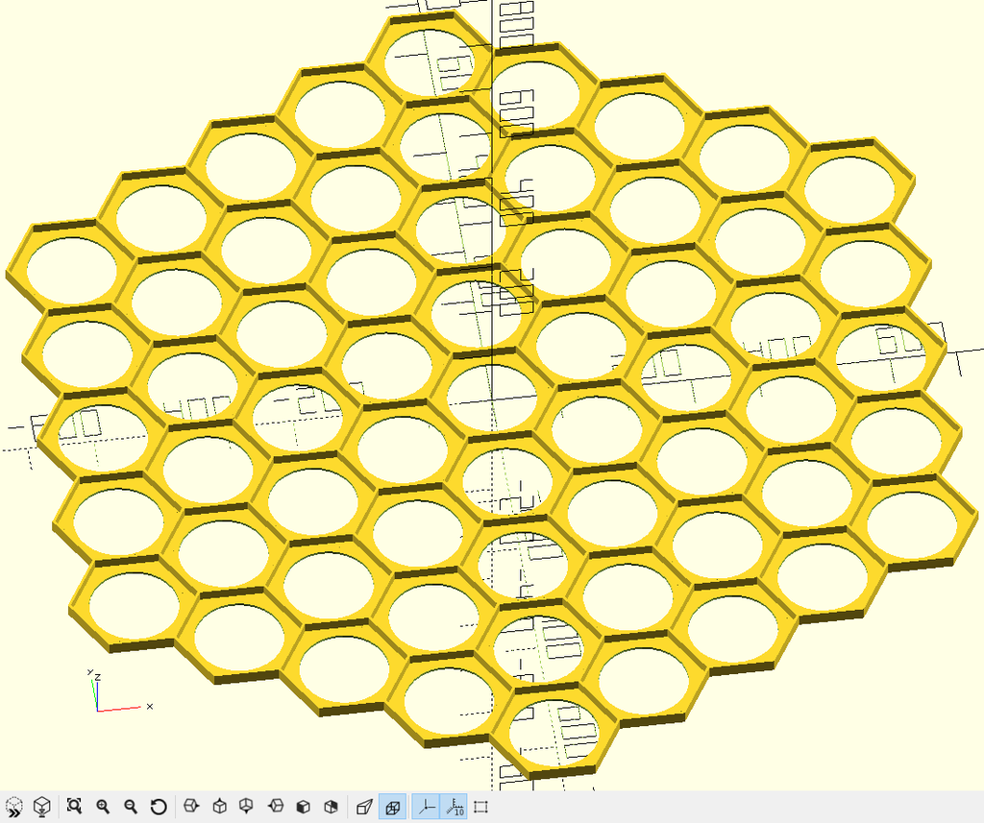Click the XYZ axis orientation indicator
This screenshot has height=823, width=984.
tap(119, 690)
